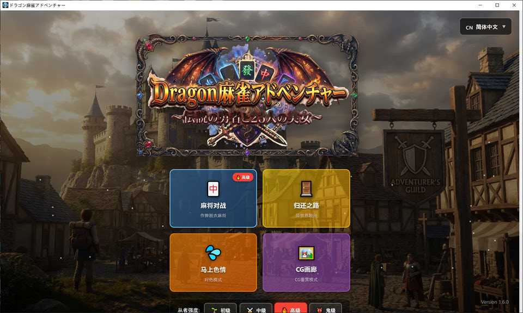
Task: Click the red 中 mahjong tile icon
Action: [x=213, y=189]
